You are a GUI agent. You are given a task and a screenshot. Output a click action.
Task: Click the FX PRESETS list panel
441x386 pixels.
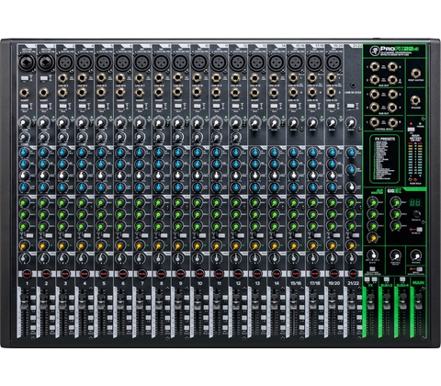pos(385,159)
